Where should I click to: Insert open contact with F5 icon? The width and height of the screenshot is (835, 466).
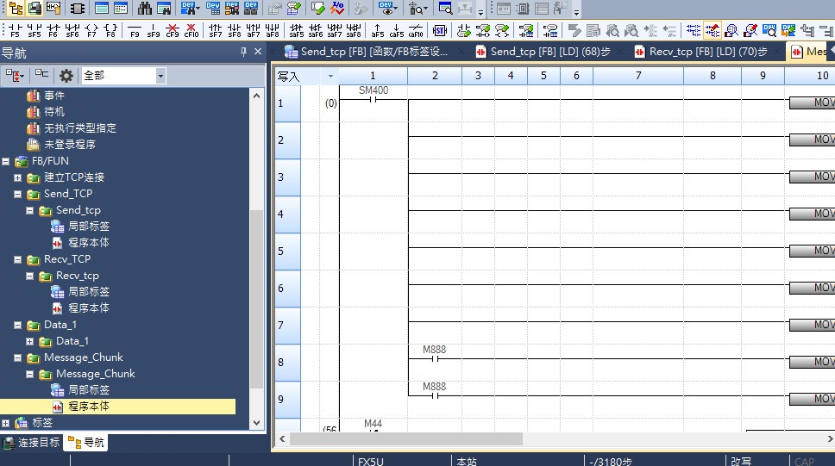tap(15, 31)
